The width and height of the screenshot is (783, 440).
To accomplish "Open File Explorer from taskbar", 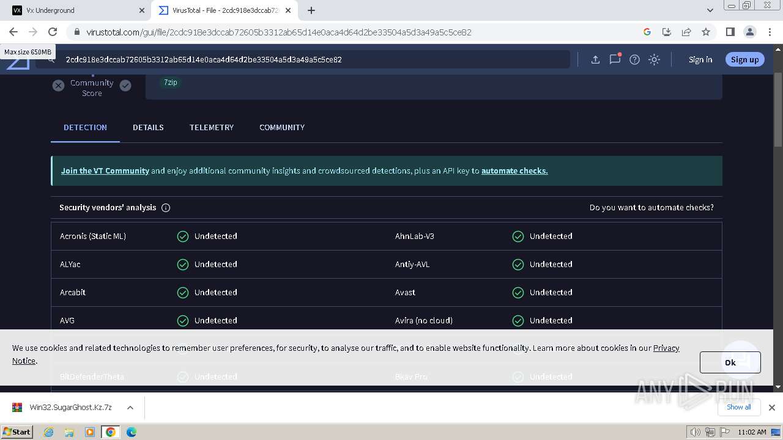I will click(69, 432).
